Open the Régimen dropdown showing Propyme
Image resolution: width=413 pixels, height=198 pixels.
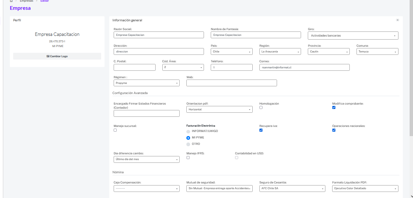coord(146,83)
